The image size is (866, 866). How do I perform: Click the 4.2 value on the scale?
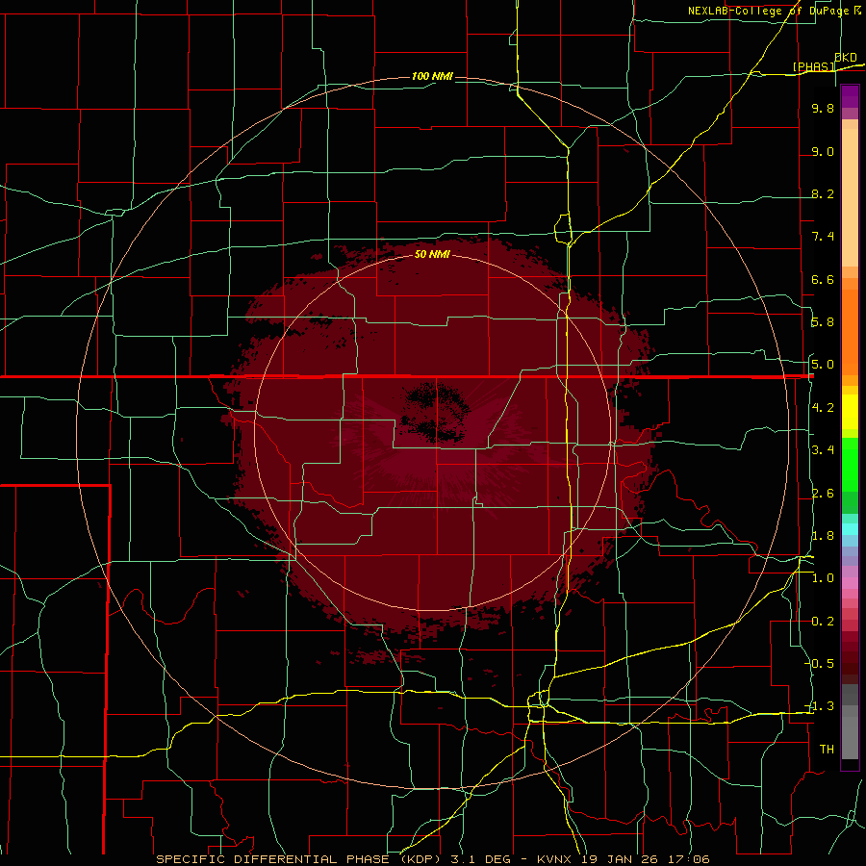click(x=823, y=408)
